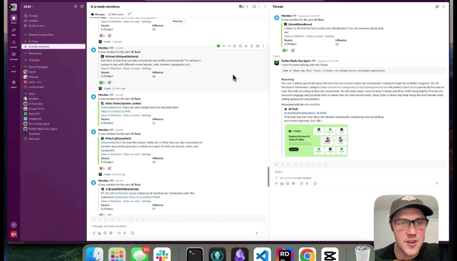React with raised hands emoji in hover toolbar
Viewport: 457px width, 261px height.
coord(229,46)
